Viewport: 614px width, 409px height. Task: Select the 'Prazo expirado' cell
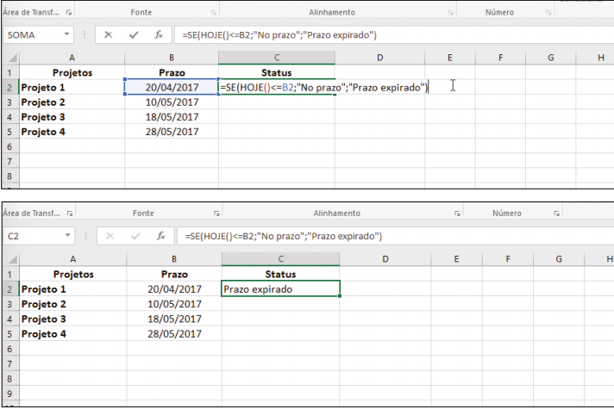coord(280,289)
